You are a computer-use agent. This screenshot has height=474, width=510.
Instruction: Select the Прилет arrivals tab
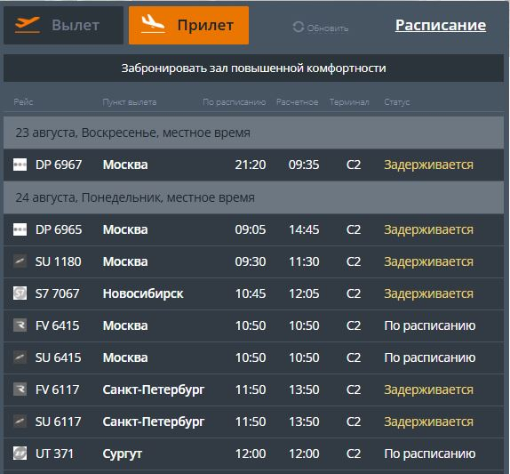(x=188, y=25)
